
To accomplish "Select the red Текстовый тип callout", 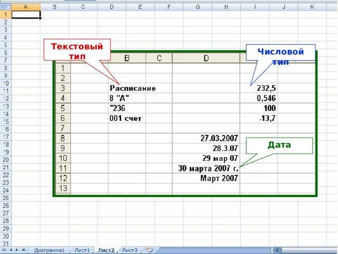I will tap(77, 50).
